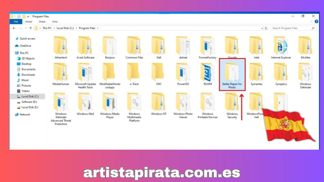Open the Athentech folder
Viewport: 324px width, 182px height.
60,48
